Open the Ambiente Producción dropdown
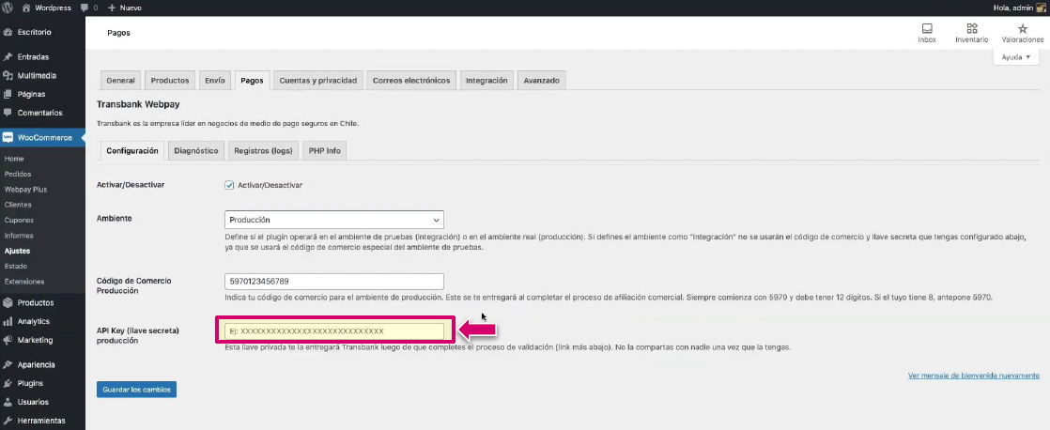This screenshot has height=430, width=1050. tap(334, 220)
